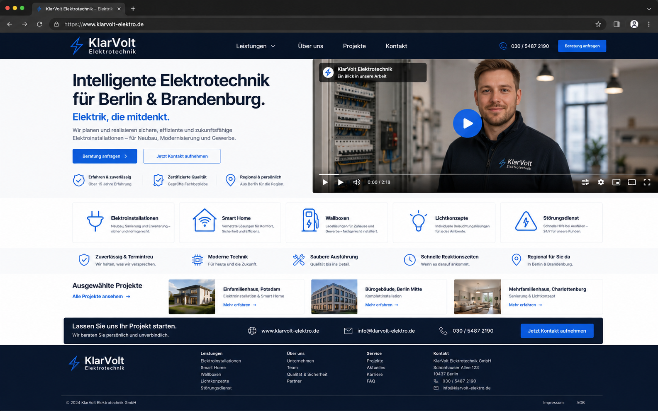Open the Kontakt nav item
Screen dimensions: 658x411
[x=396, y=46]
